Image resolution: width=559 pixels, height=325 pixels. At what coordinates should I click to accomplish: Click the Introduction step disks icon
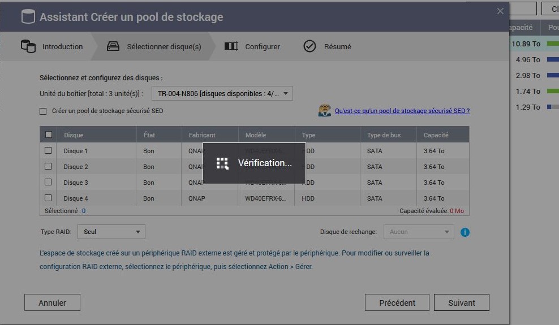pyautogui.click(x=28, y=46)
